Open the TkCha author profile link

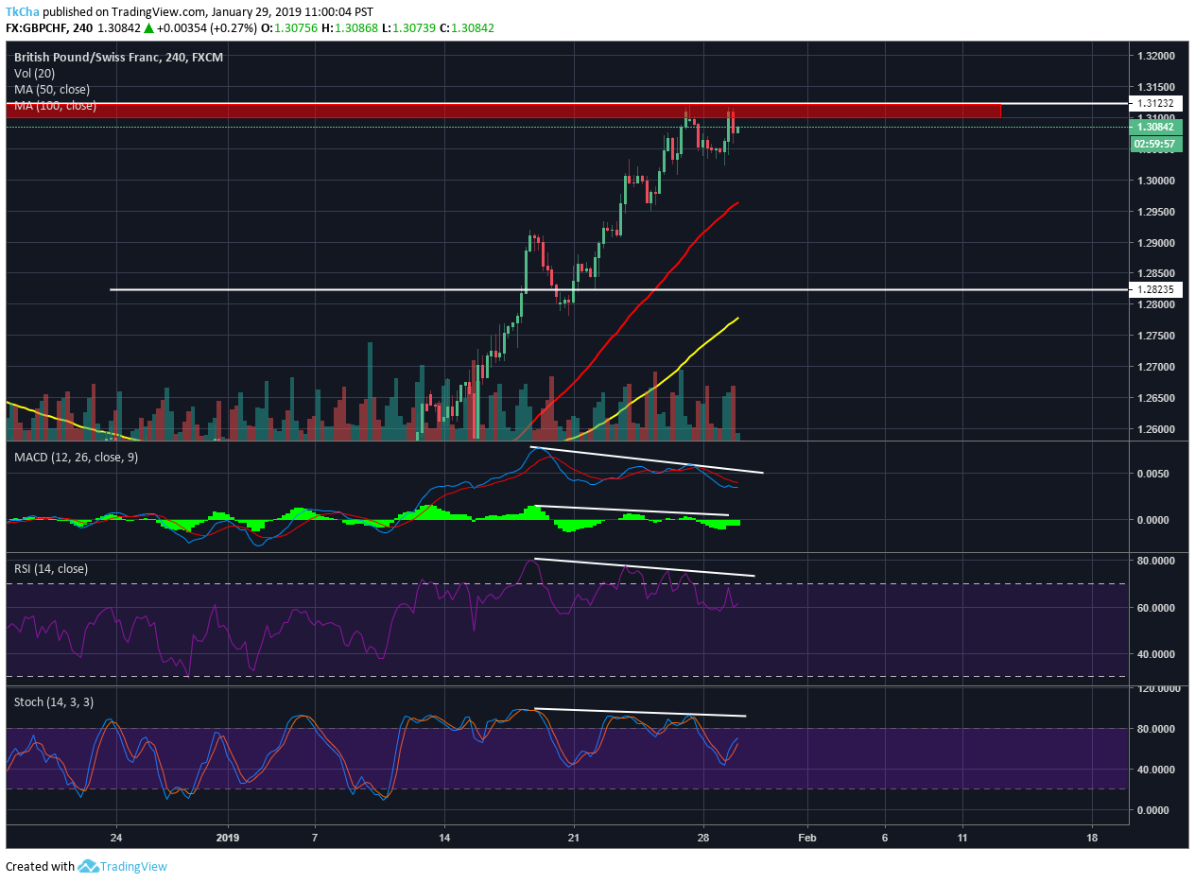point(22,11)
